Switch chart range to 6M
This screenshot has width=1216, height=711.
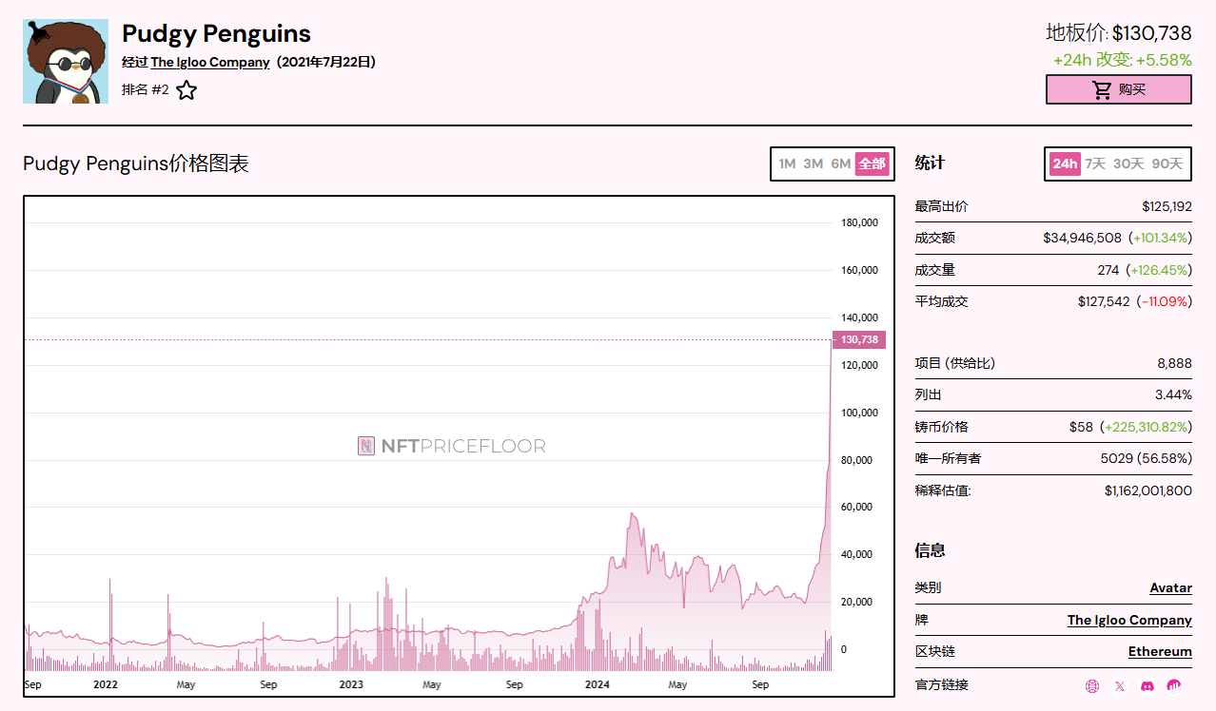840,163
